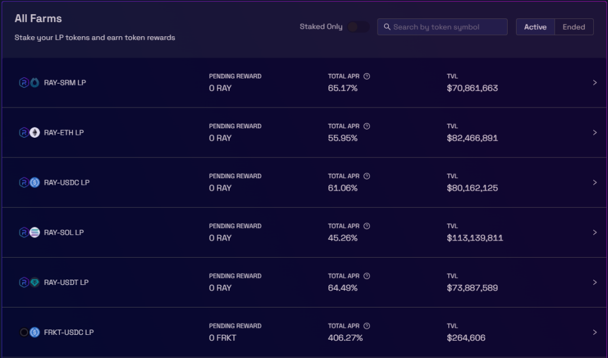Image resolution: width=608 pixels, height=358 pixels.
Task: Click the help icon beside RAY-SRM Total APR
Action: tap(366, 77)
